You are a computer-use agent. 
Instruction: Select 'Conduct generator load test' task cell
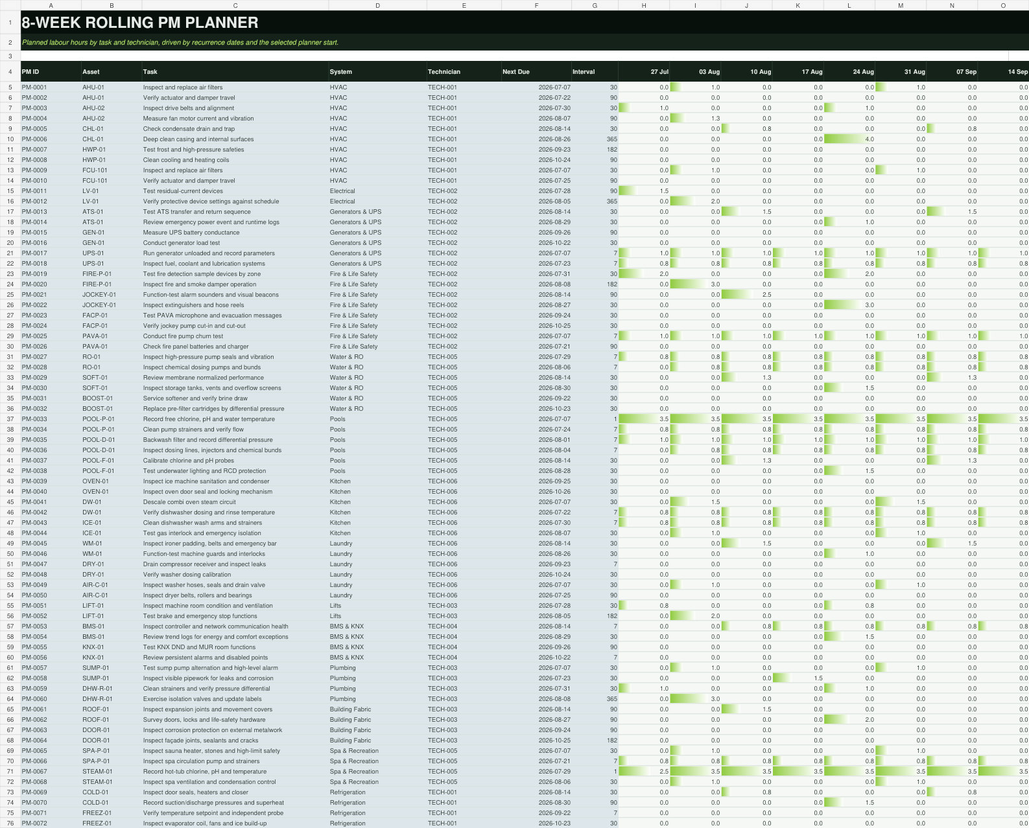coord(235,243)
